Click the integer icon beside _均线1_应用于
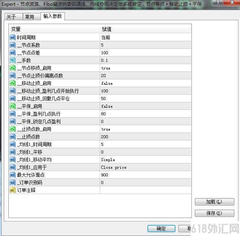Image resolution: width=240 pixels, height=236 pixels. [13, 167]
